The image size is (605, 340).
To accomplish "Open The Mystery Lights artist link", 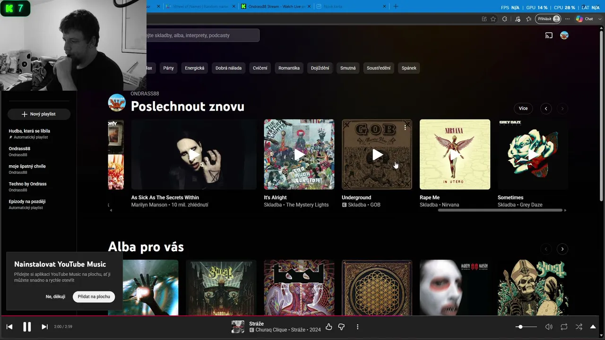I will [x=307, y=205].
